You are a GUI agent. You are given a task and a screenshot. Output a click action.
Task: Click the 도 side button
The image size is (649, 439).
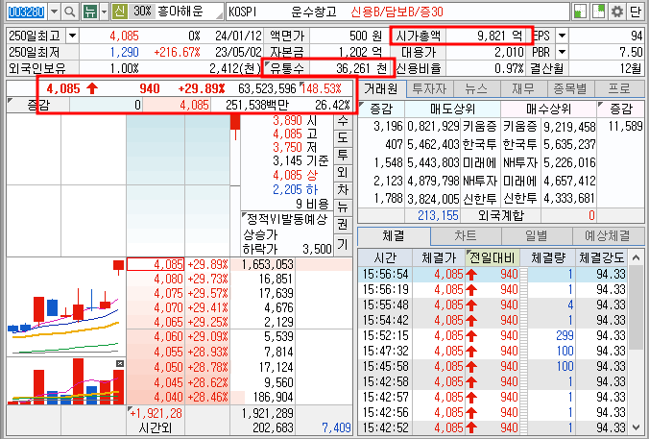click(343, 138)
